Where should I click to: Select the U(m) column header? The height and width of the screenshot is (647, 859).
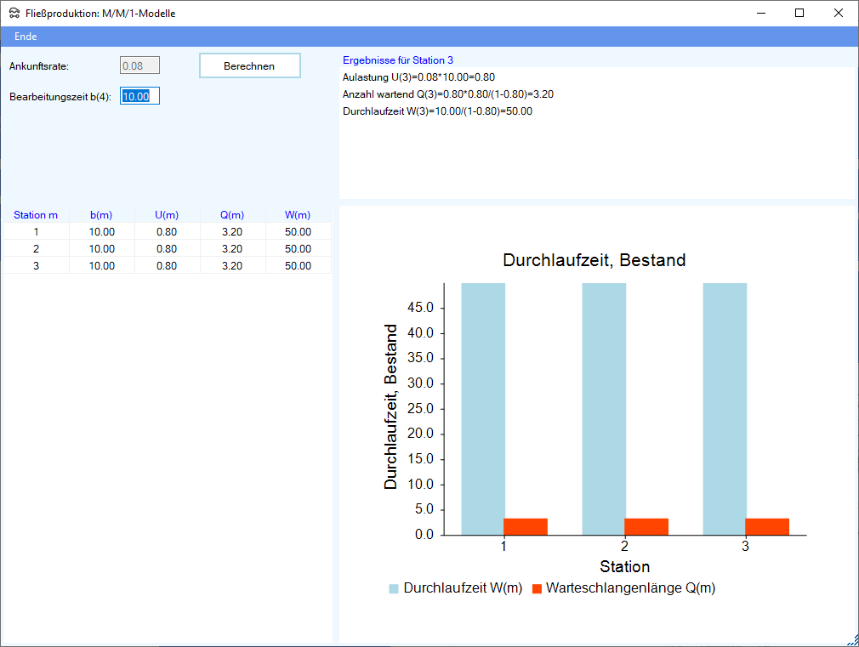pyautogui.click(x=167, y=215)
